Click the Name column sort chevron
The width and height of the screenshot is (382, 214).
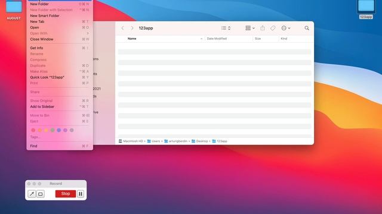(x=201, y=39)
